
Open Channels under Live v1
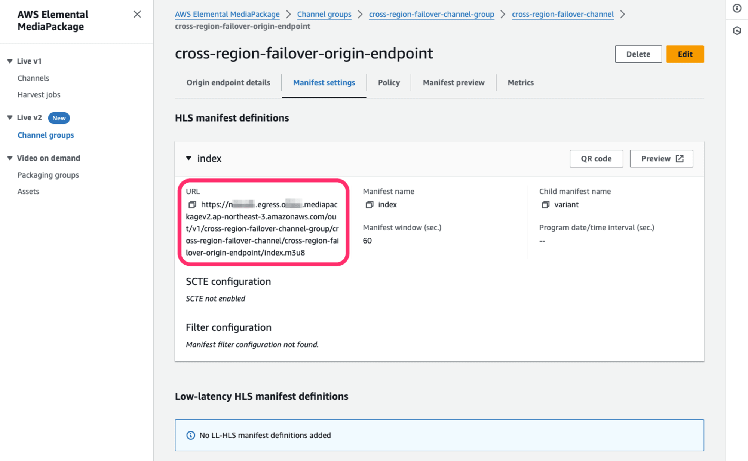33,78
